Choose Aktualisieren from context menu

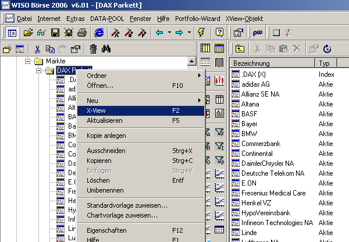[x=141, y=120]
